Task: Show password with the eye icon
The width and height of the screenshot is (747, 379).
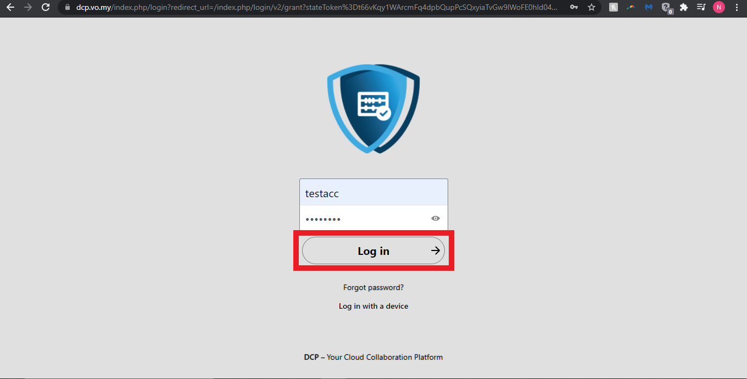Action: click(436, 219)
